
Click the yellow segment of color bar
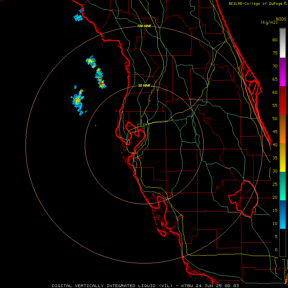(283, 157)
